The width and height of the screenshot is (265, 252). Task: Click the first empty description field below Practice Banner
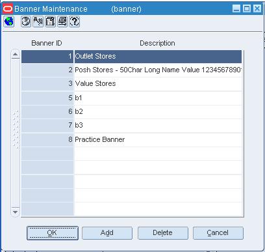tap(158, 154)
